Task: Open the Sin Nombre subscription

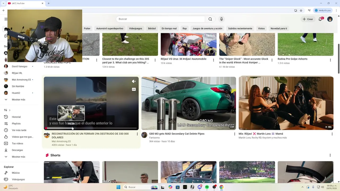Action: (x=18, y=86)
